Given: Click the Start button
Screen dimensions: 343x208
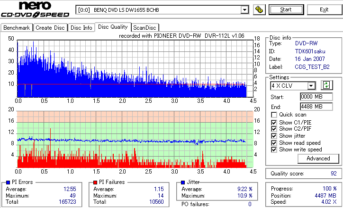Looking at the screenshot, I should [286, 9].
